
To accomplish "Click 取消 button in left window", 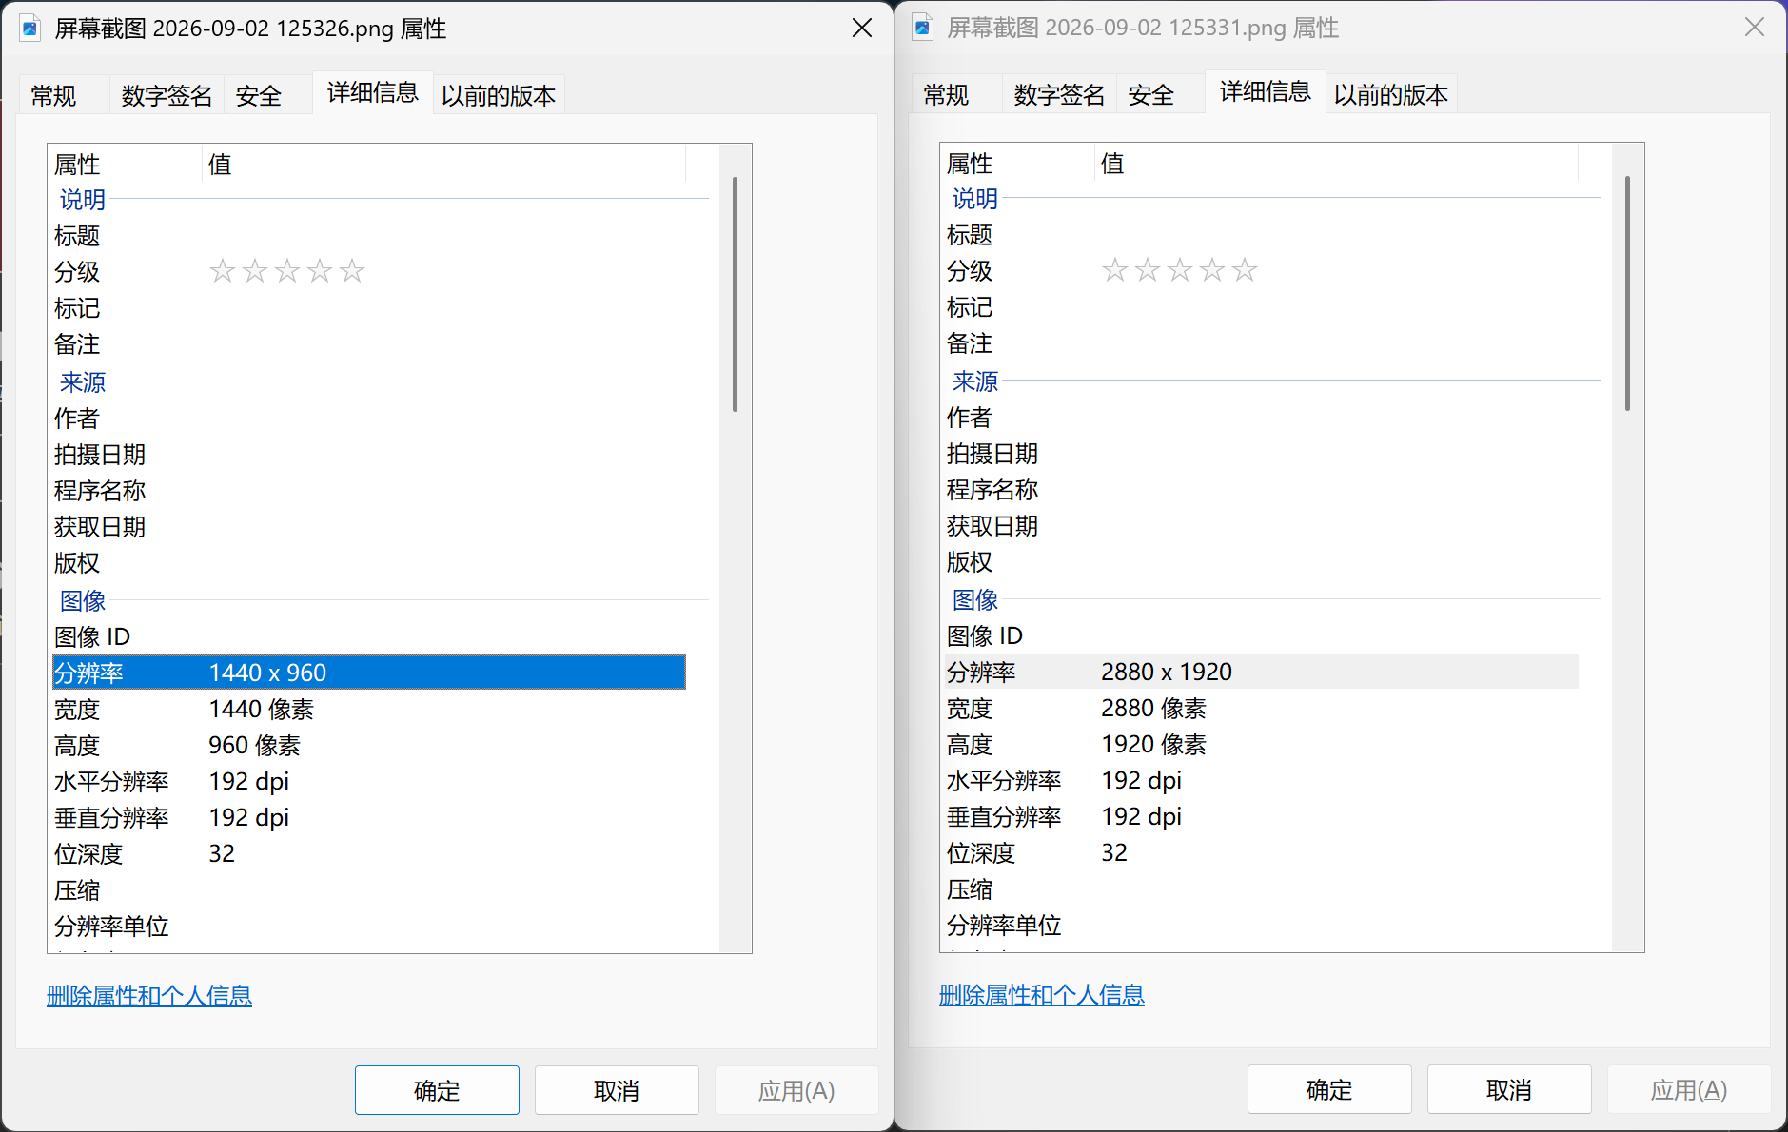I will (617, 1090).
